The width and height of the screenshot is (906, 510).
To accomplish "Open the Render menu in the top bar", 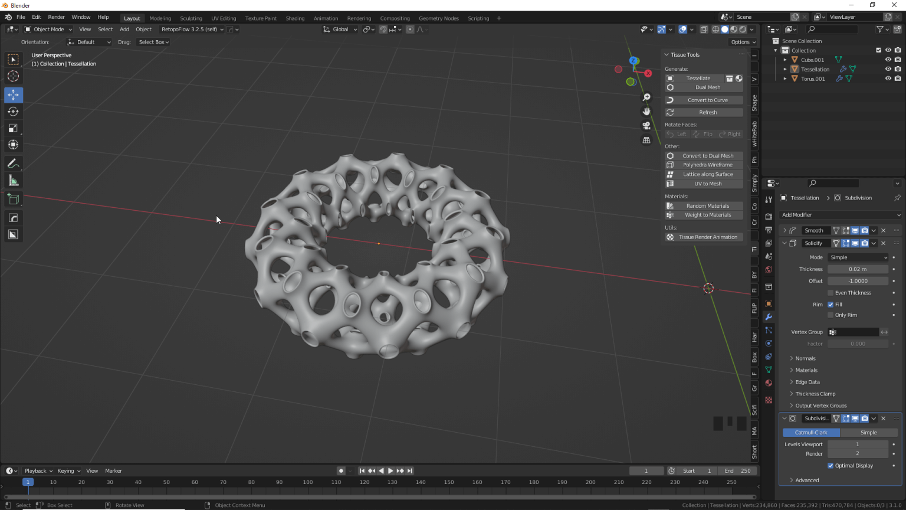I will tap(56, 17).
